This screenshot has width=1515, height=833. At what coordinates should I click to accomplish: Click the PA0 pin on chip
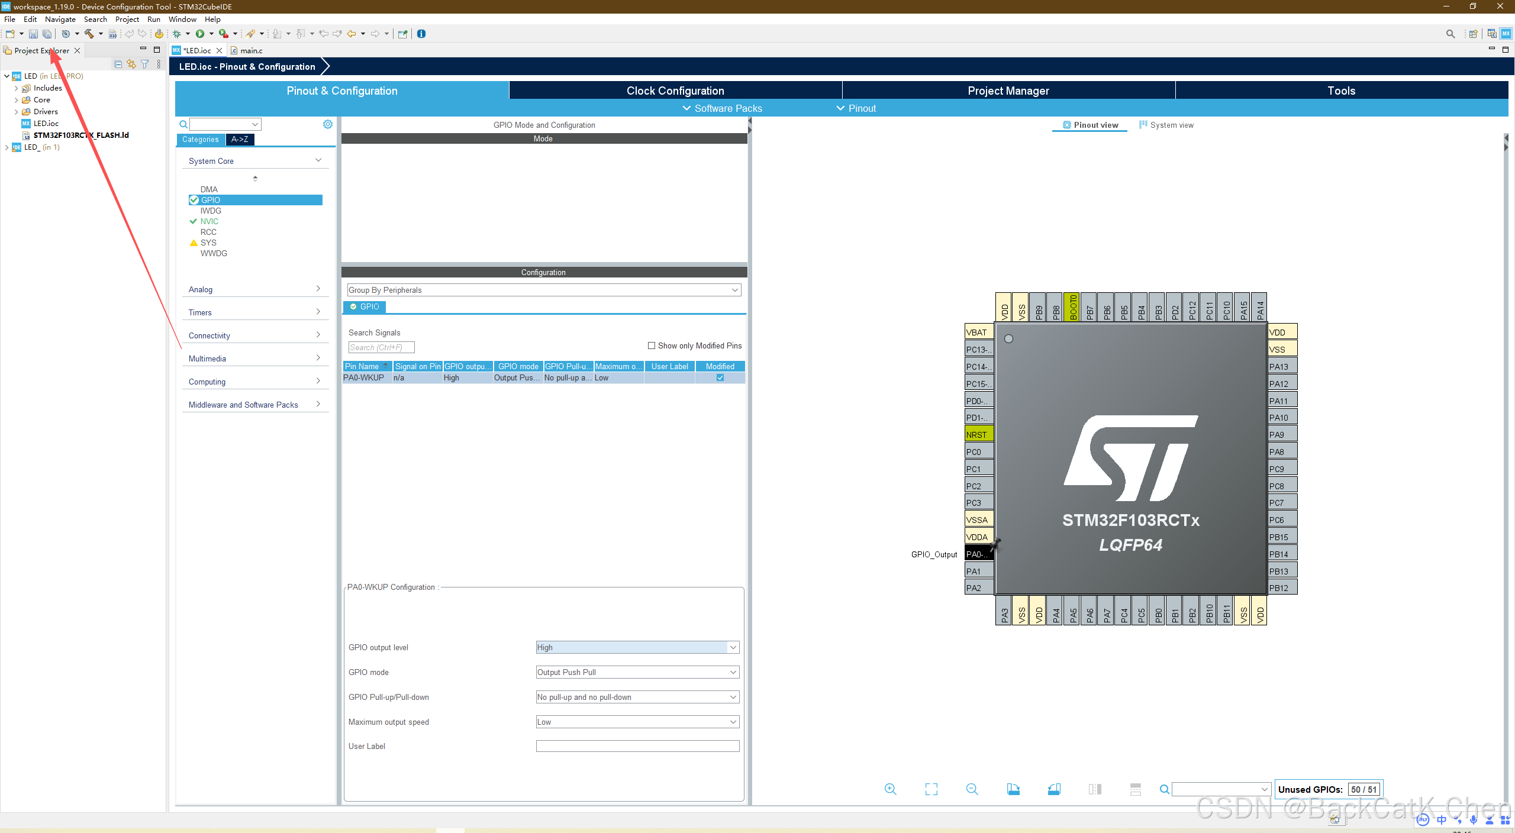coord(979,554)
